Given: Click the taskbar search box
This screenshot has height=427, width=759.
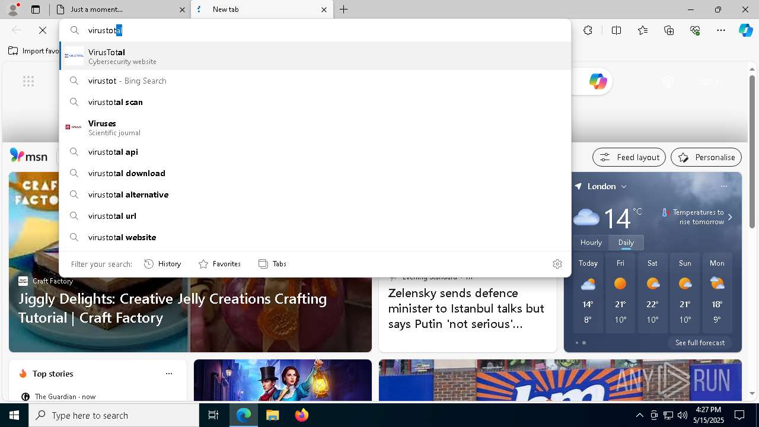Looking at the screenshot, I should tap(114, 415).
